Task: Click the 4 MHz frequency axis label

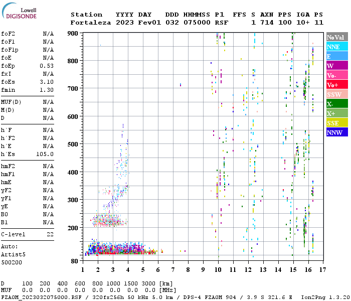Action: pos(128,270)
